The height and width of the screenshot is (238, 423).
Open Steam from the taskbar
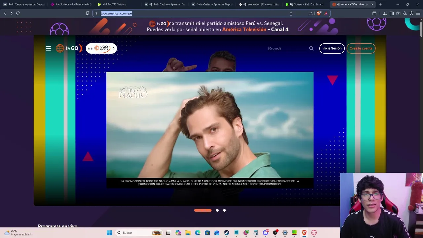pyautogui.click(x=226, y=233)
